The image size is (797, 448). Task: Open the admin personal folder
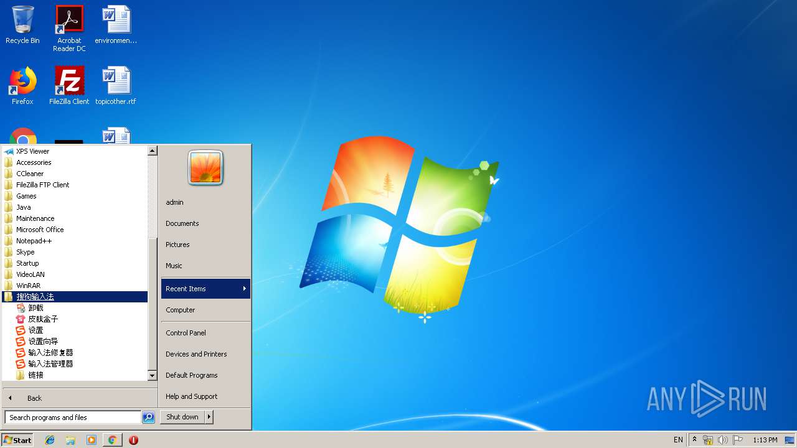(x=205, y=202)
